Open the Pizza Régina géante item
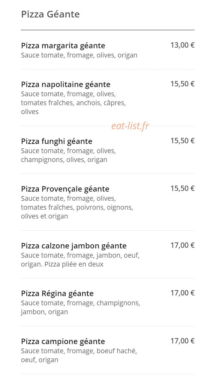 pos(57,294)
